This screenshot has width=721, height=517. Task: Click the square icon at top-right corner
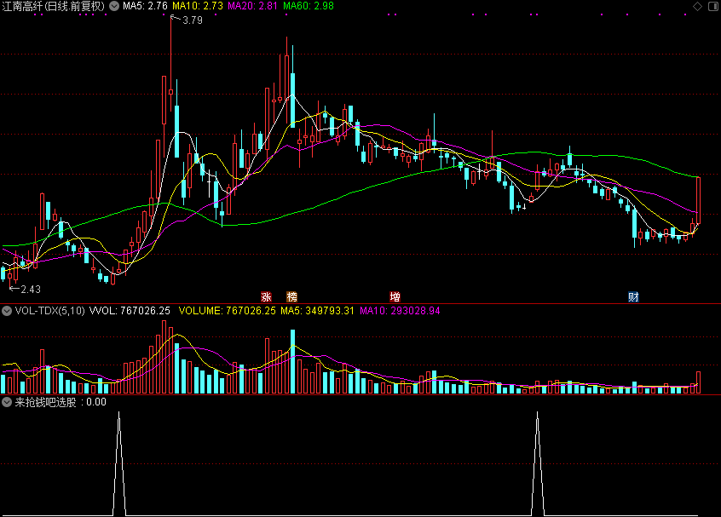712,7
